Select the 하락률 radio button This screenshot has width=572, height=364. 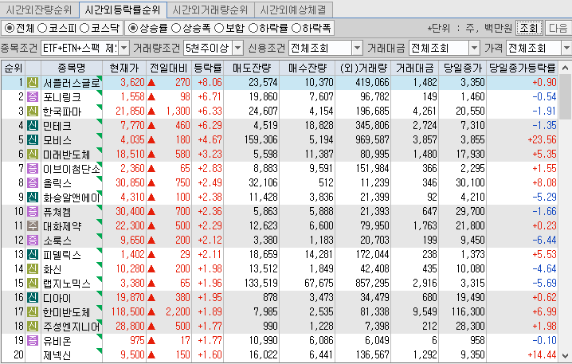253,28
